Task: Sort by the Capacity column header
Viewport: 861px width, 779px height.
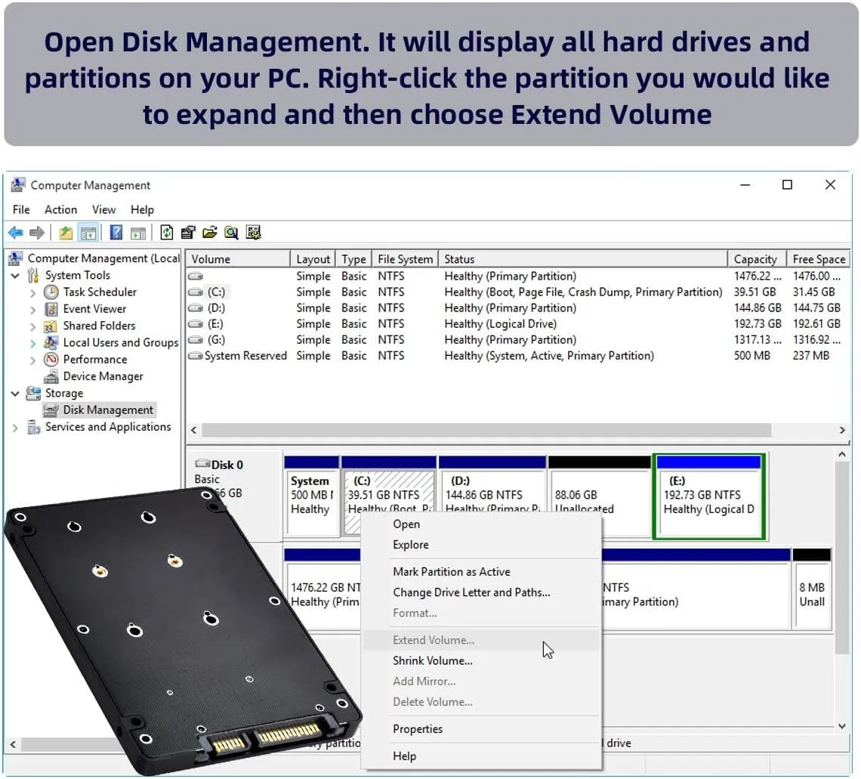Action: 755,259
